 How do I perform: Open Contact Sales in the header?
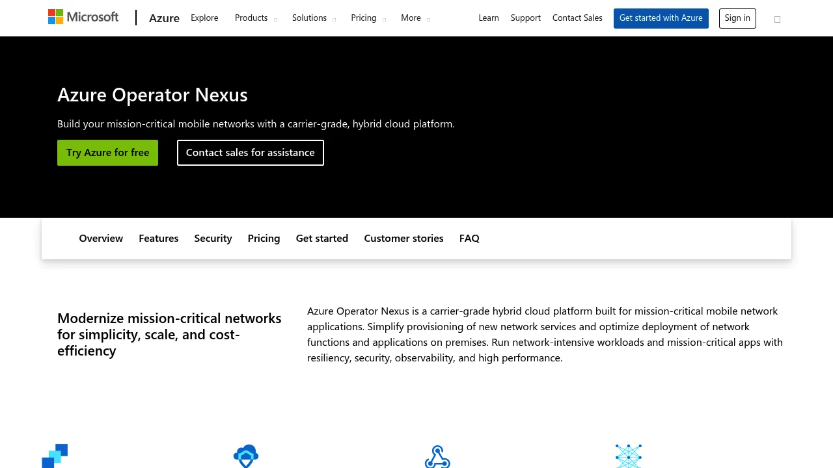click(x=577, y=18)
